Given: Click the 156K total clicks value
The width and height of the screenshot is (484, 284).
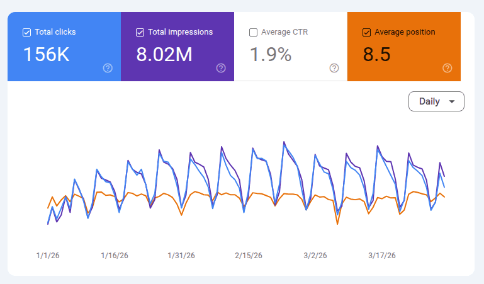Looking at the screenshot, I should 47,55.
